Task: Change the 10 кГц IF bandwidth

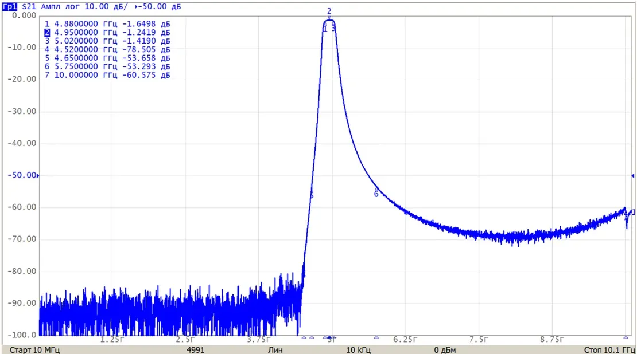Action: (x=358, y=349)
